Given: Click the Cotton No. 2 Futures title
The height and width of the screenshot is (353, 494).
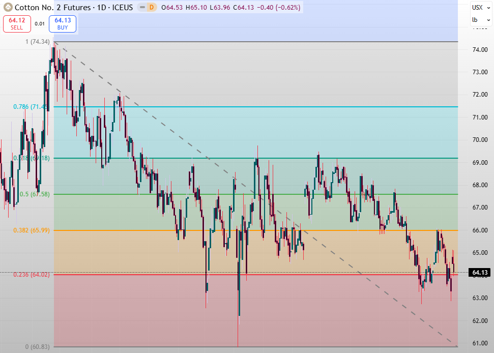Looking at the screenshot, I should (51, 8).
